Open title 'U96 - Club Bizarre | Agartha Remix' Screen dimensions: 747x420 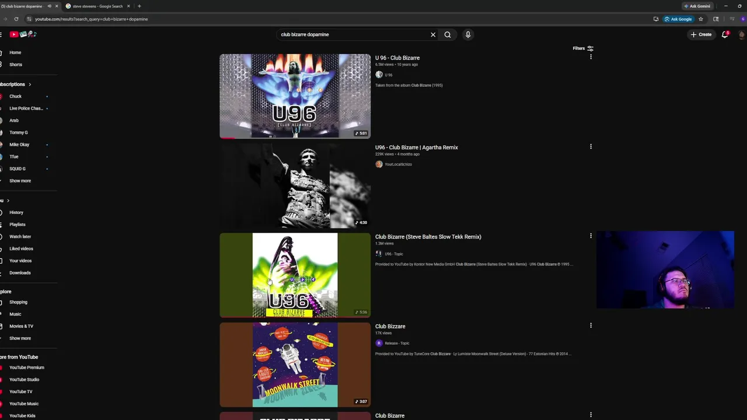pos(417,148)
